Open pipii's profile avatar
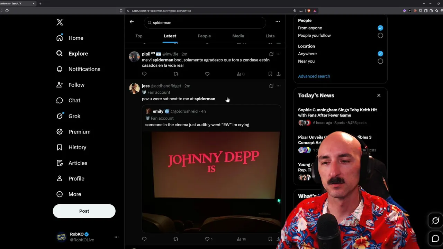The image size is (443, 249). click(x=134, y=57)
